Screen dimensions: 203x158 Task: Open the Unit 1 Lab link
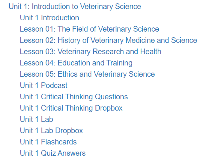point(36,119)
